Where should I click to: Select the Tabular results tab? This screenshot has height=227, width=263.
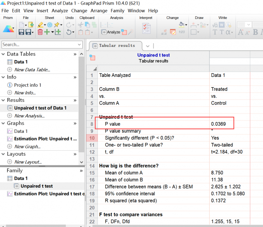(x=116, y=46)
